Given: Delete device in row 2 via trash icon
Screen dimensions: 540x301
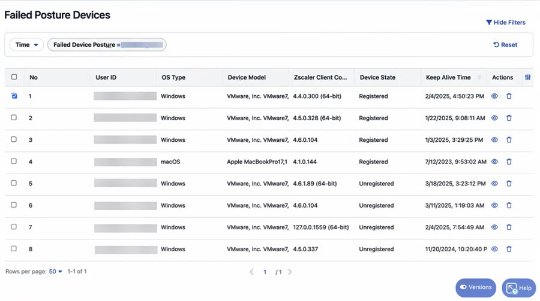Looking at the screenshot, I should click(x=509, y=118).
